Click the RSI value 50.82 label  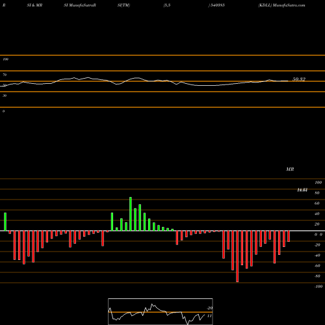click(x=299, y=79)
